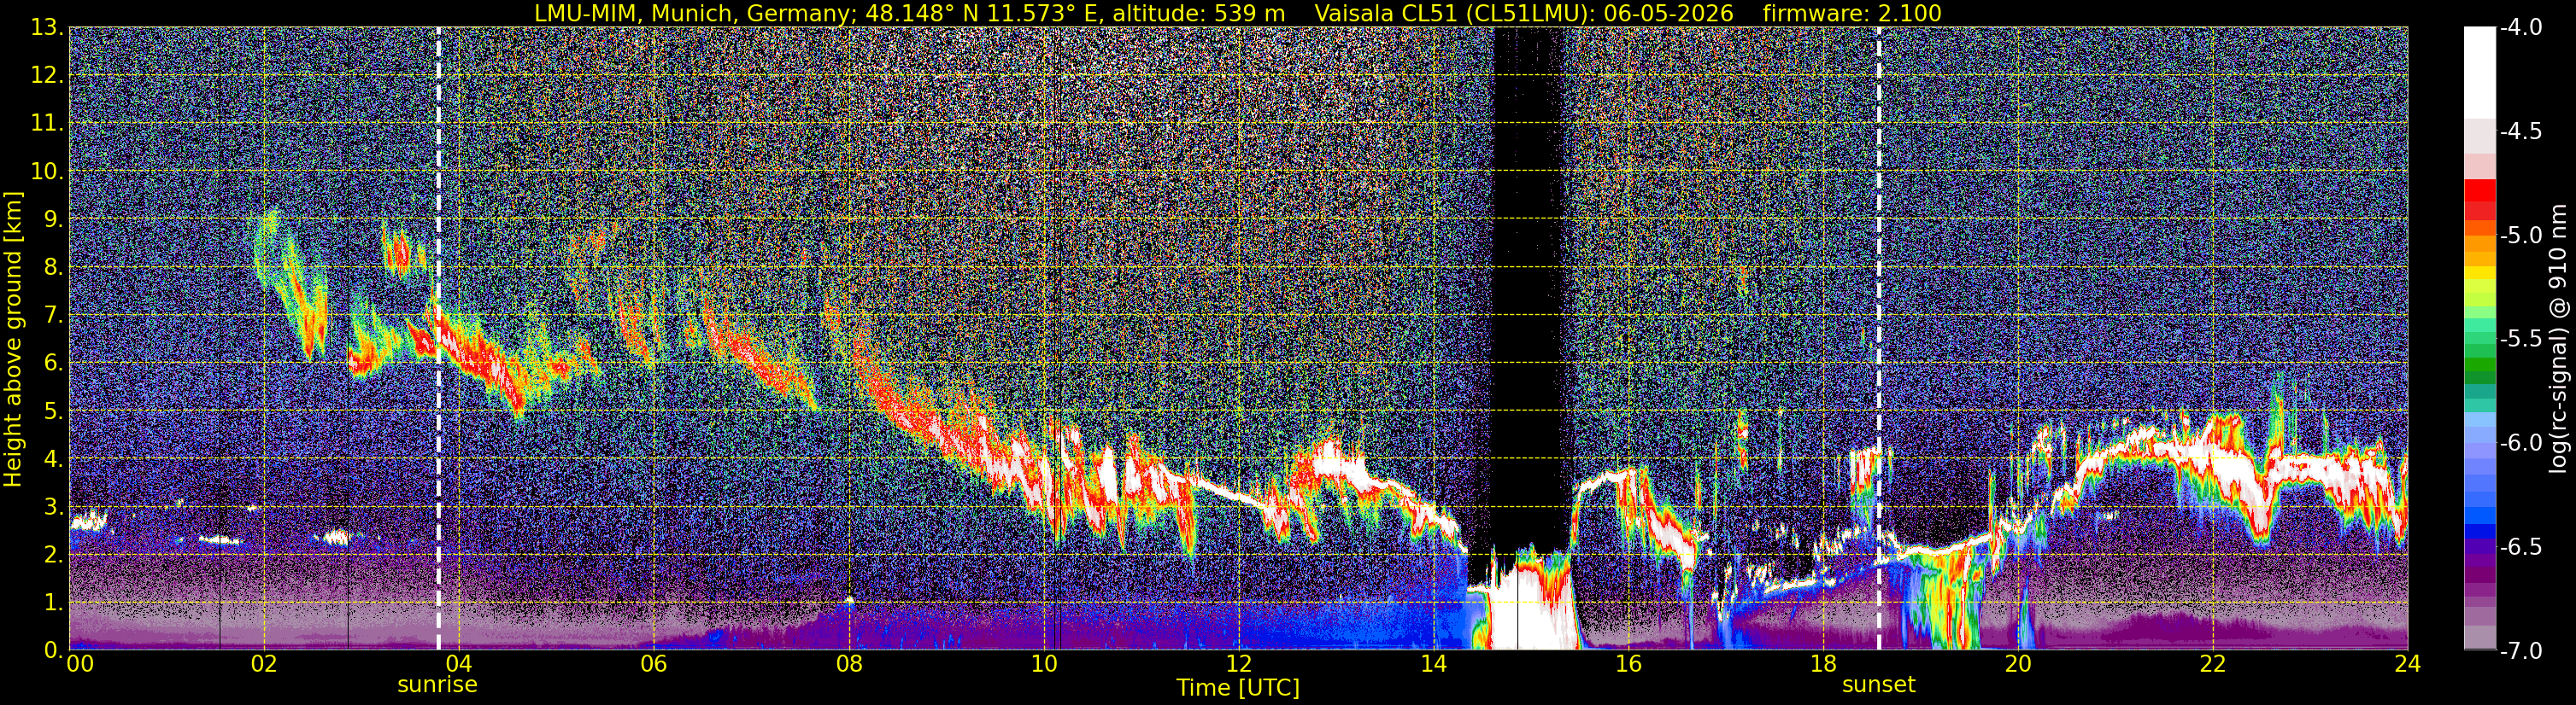Click the 'Time [UTC]' axis label
Screen dimensions: 2576x705
tap(1238, 688)
